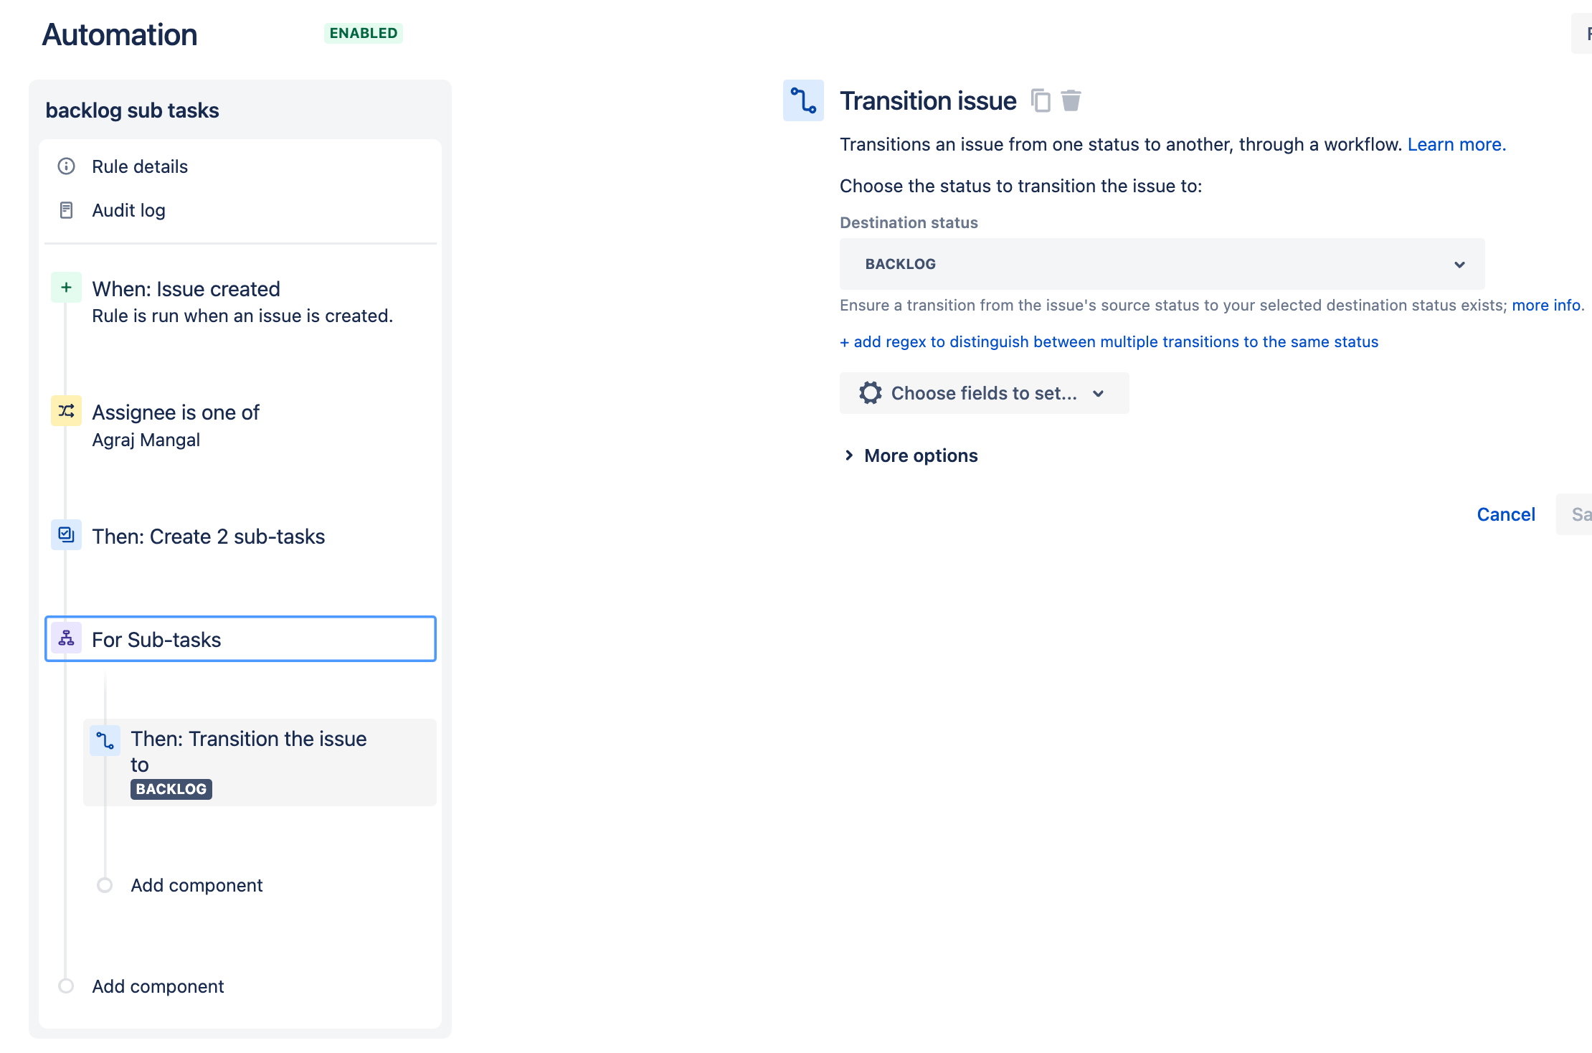Click the ENABLED status badge
The height and width of the screenshot is (1053, 1592).
point(363,33)
